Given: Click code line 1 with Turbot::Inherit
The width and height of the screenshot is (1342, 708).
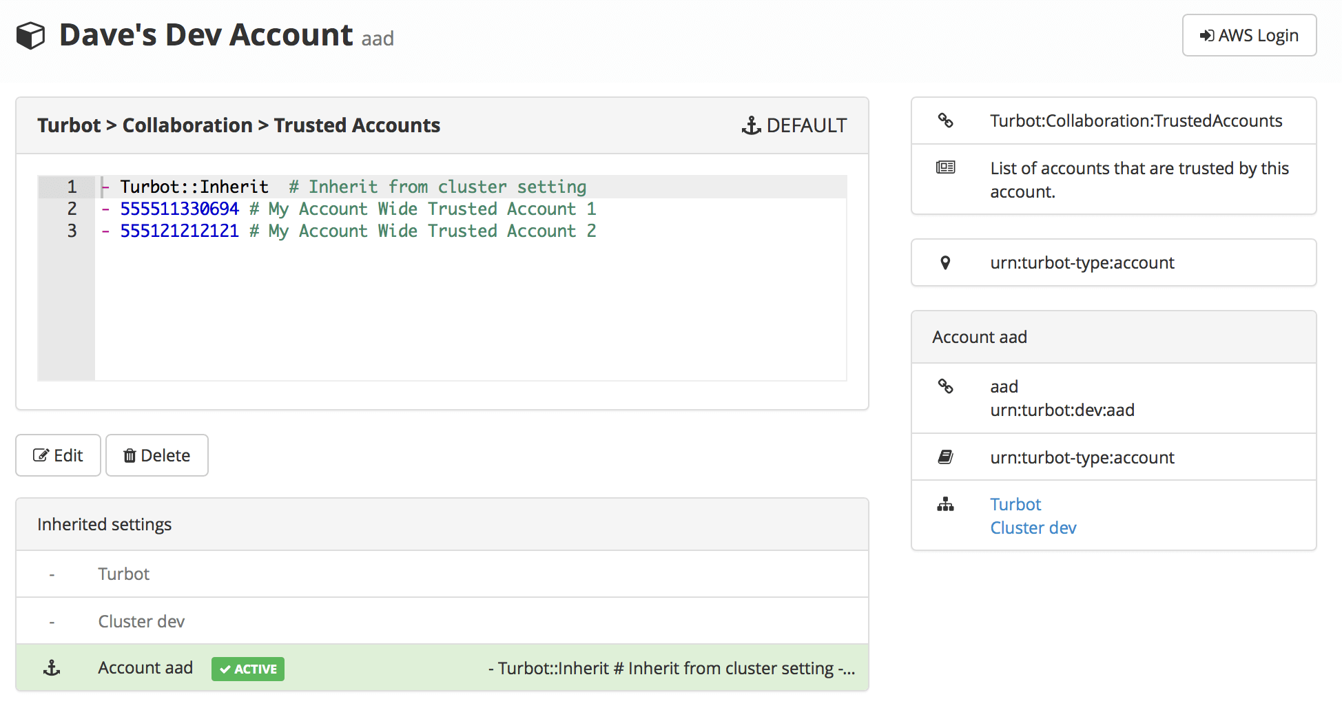Looking at the screenshot, I should [471, 187].
